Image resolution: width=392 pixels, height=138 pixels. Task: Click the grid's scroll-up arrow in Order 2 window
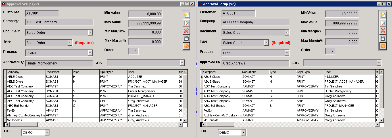(x=381, y=72)
